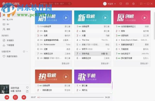
Task: Share the current song 深夜书店
Action: (x=27, y=91)
